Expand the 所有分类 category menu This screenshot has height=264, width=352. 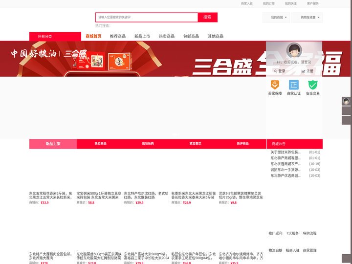click(55, 36)
